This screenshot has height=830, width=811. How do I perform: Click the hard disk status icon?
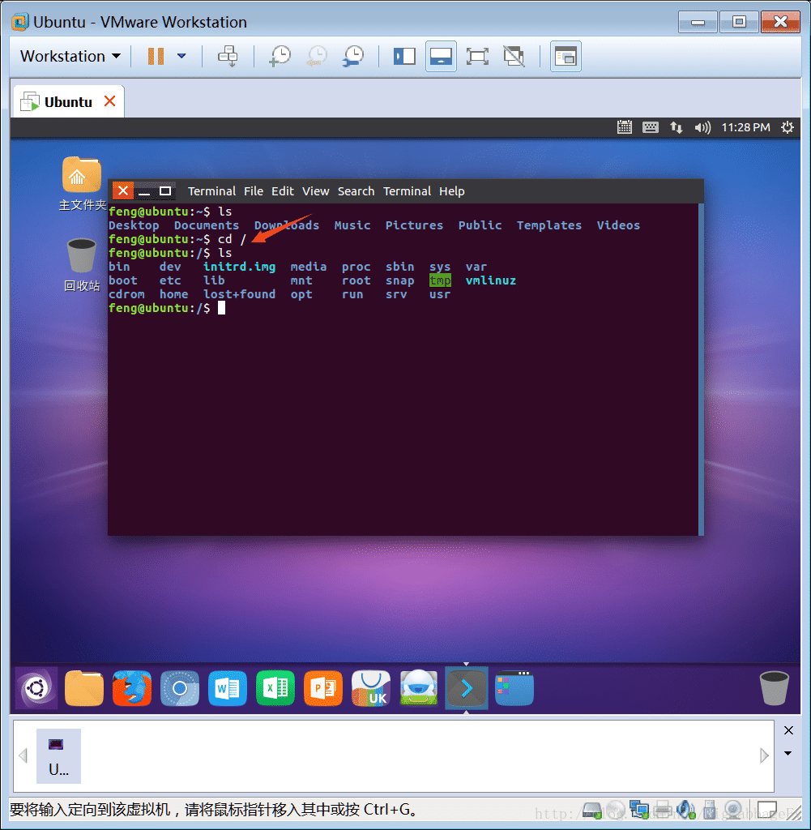(x=591, y=810)
